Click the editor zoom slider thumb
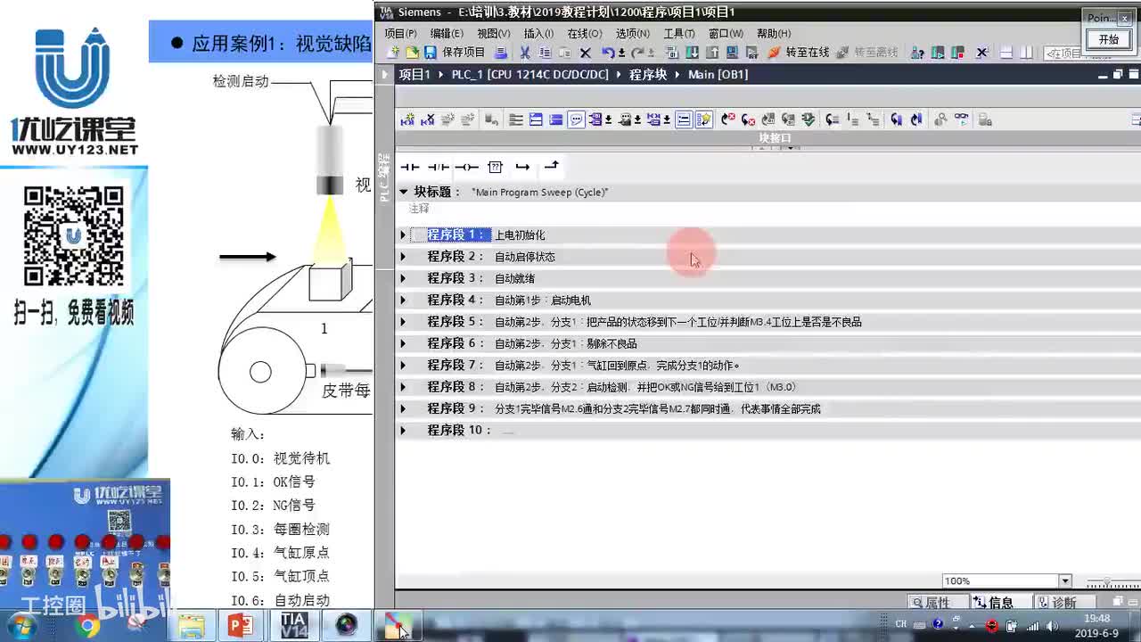Image resolution: width=1141 pixels, height=642 pixels. coord(1108,581)
